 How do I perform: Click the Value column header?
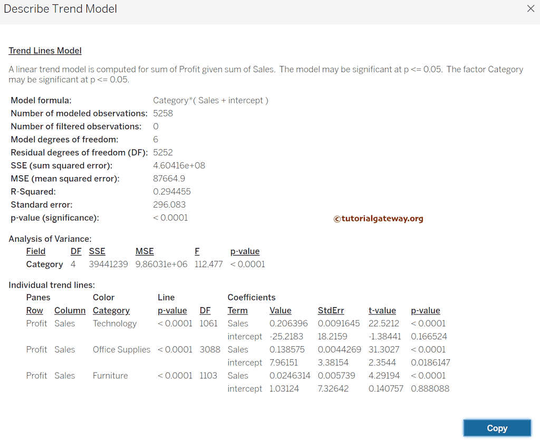tap(281, 311)
